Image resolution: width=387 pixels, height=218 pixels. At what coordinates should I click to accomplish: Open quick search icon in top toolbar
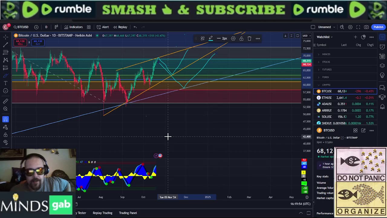[342, 27]
